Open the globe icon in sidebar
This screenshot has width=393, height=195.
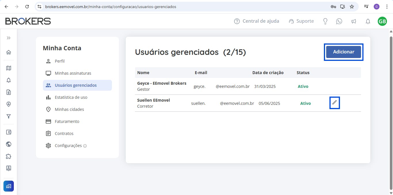click(9, 144)
